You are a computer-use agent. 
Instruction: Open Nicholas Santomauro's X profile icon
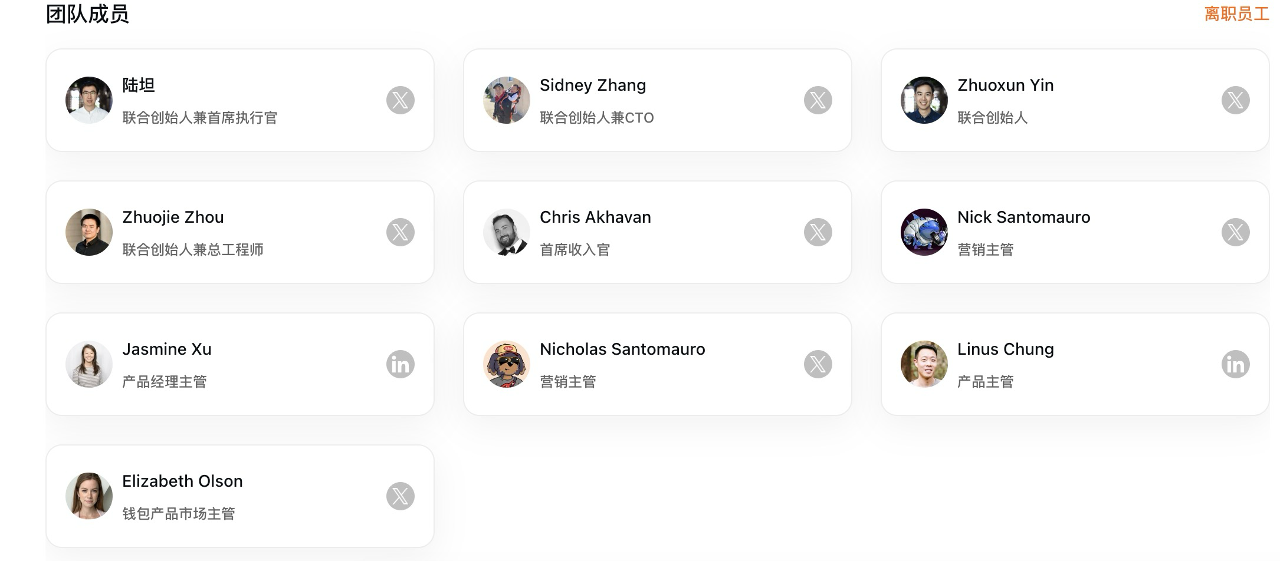(x=818, y=364)
